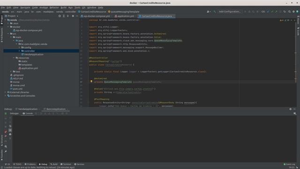Open the Refactor menu

[x=54, y=8]
